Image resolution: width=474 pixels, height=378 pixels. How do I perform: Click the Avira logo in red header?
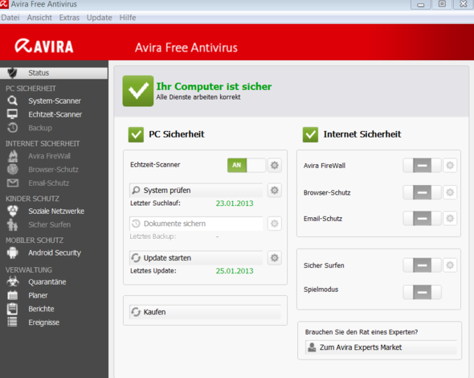(x=44, y=47)
